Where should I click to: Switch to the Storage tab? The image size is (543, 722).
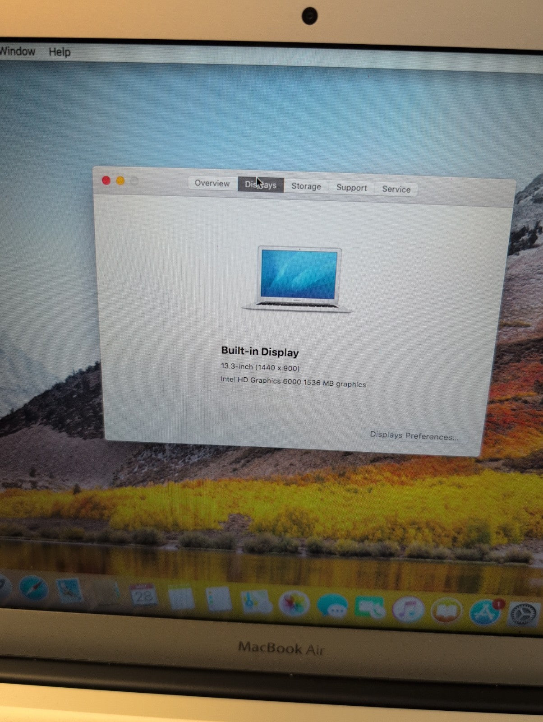click(x=306, y=186)
